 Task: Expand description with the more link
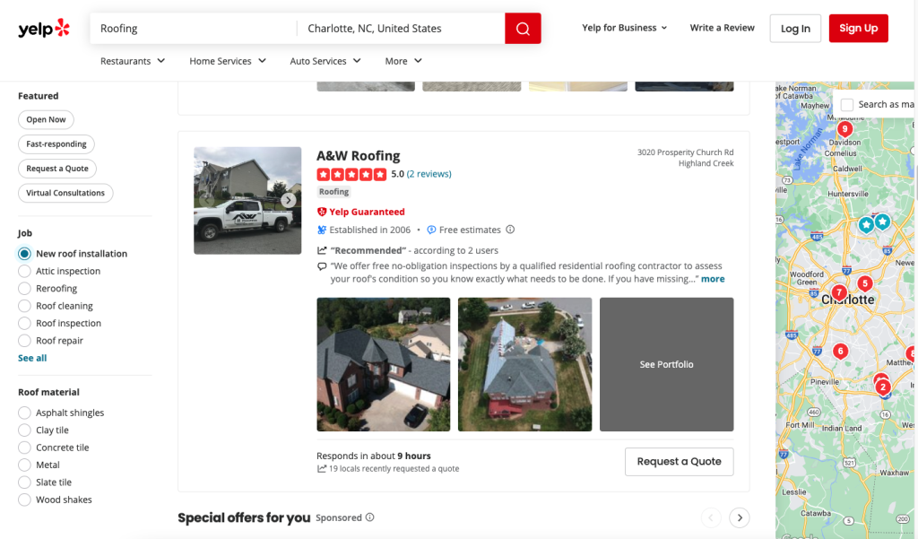tap(713, 279)
